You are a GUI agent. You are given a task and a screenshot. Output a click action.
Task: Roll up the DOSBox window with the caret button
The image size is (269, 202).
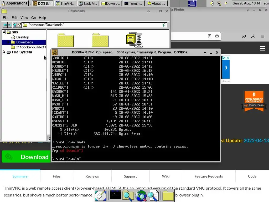click(x=205, y=53)
